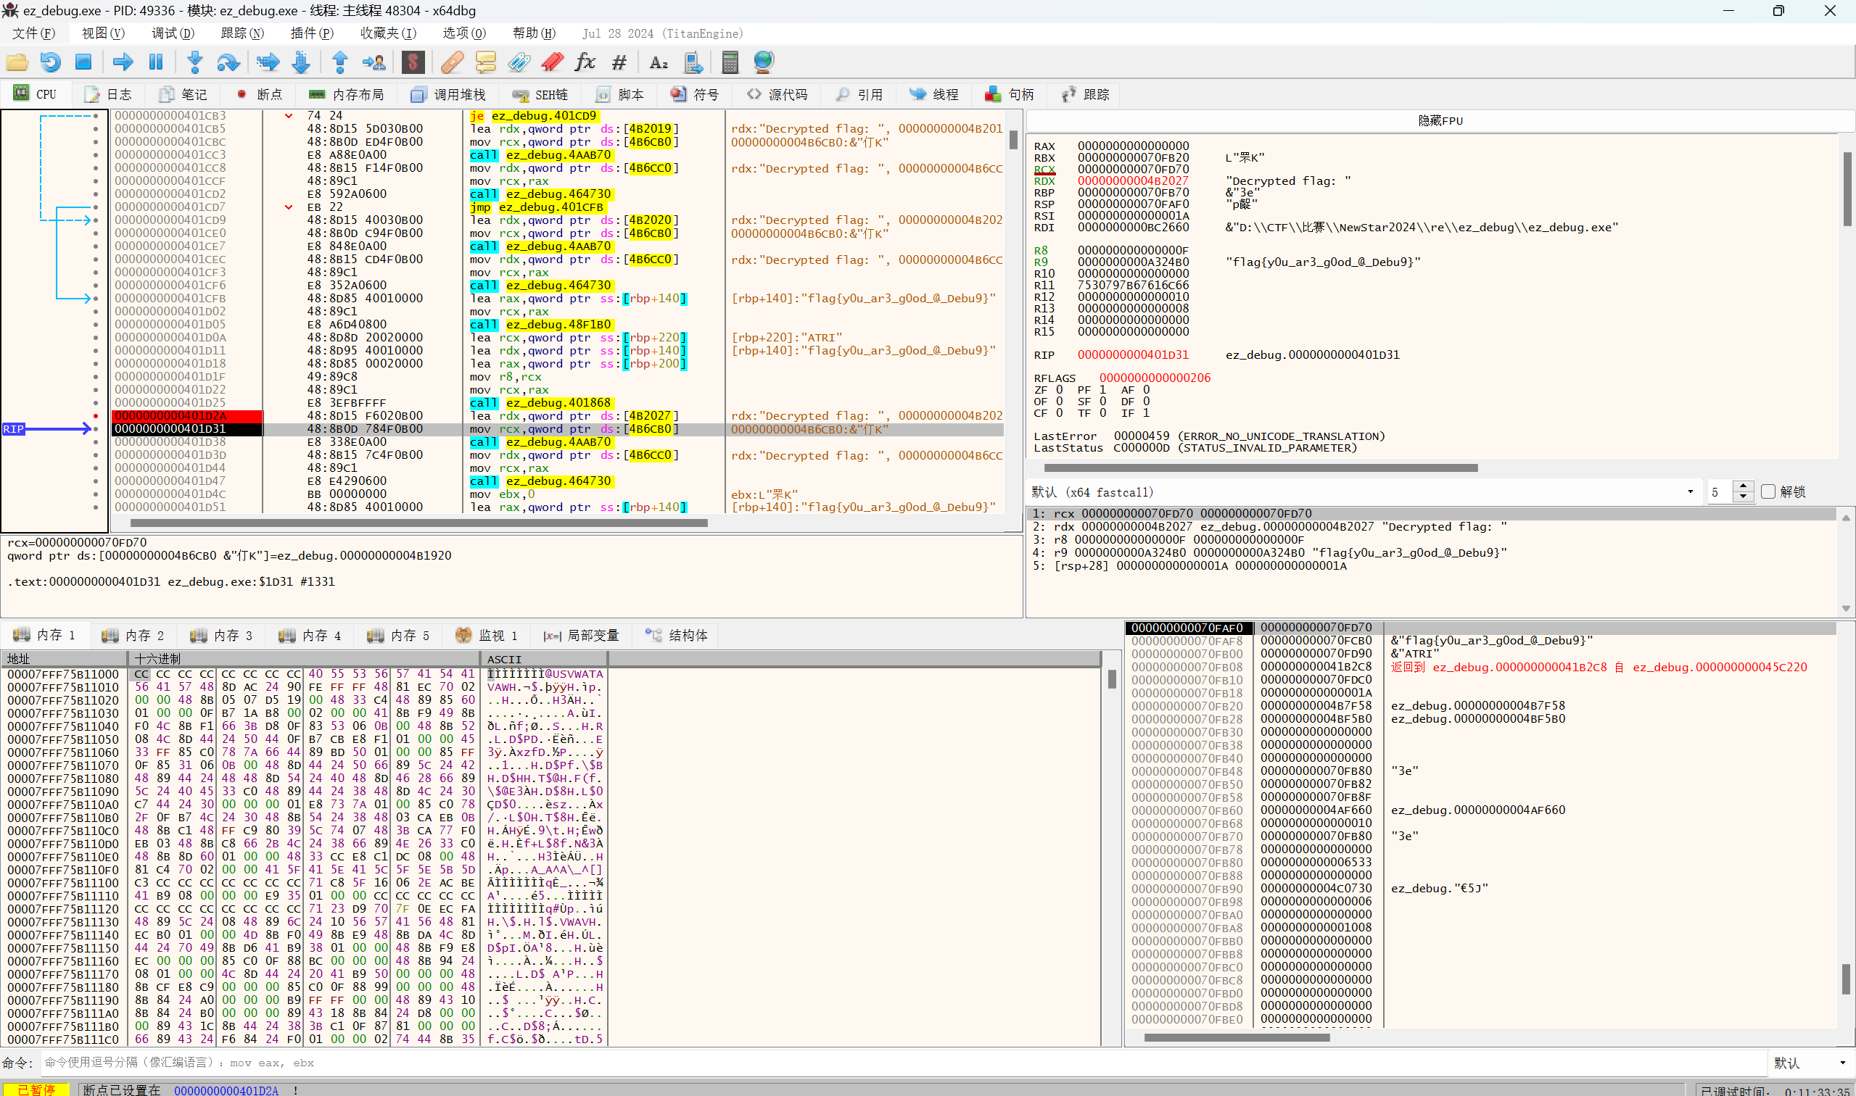Execute till return with the up-arrow icon

tap(340, 62)
